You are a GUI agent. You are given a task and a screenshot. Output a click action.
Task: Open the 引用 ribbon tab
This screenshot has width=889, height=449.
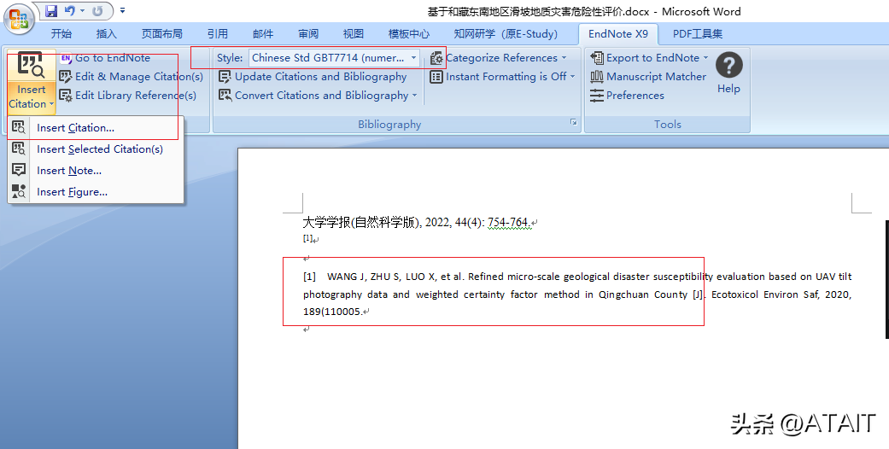point(217,34)
